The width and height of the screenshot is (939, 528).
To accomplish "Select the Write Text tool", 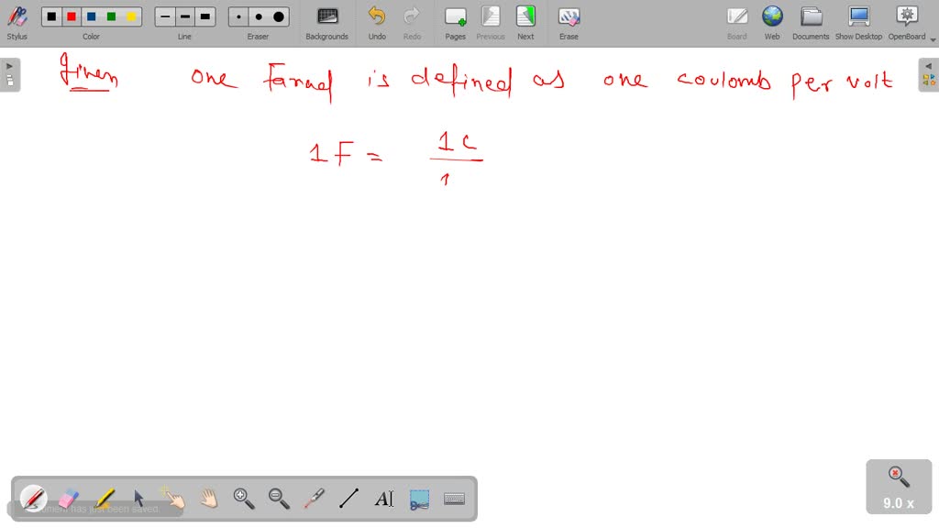I will (x=382, y=498).
